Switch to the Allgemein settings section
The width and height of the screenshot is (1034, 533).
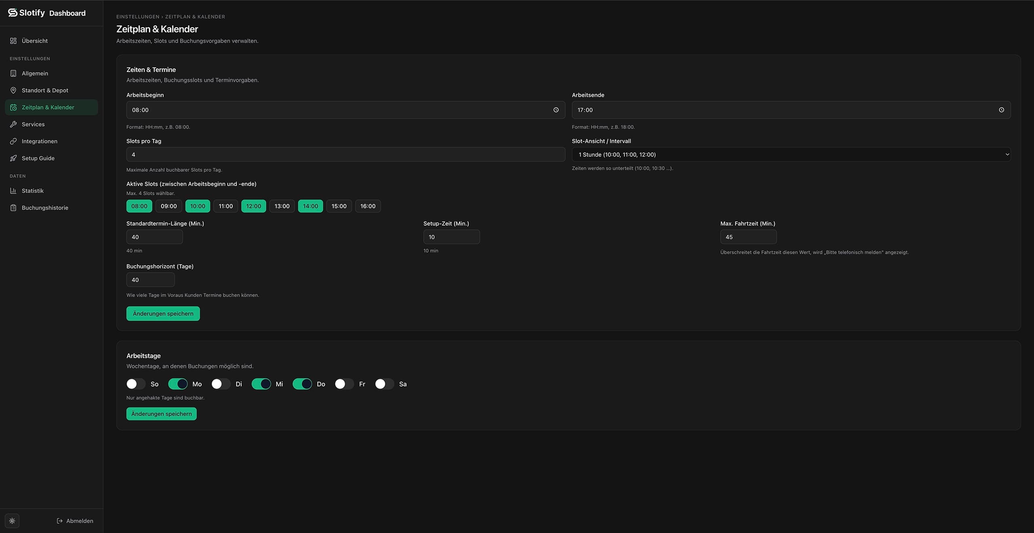coord(35,73)
